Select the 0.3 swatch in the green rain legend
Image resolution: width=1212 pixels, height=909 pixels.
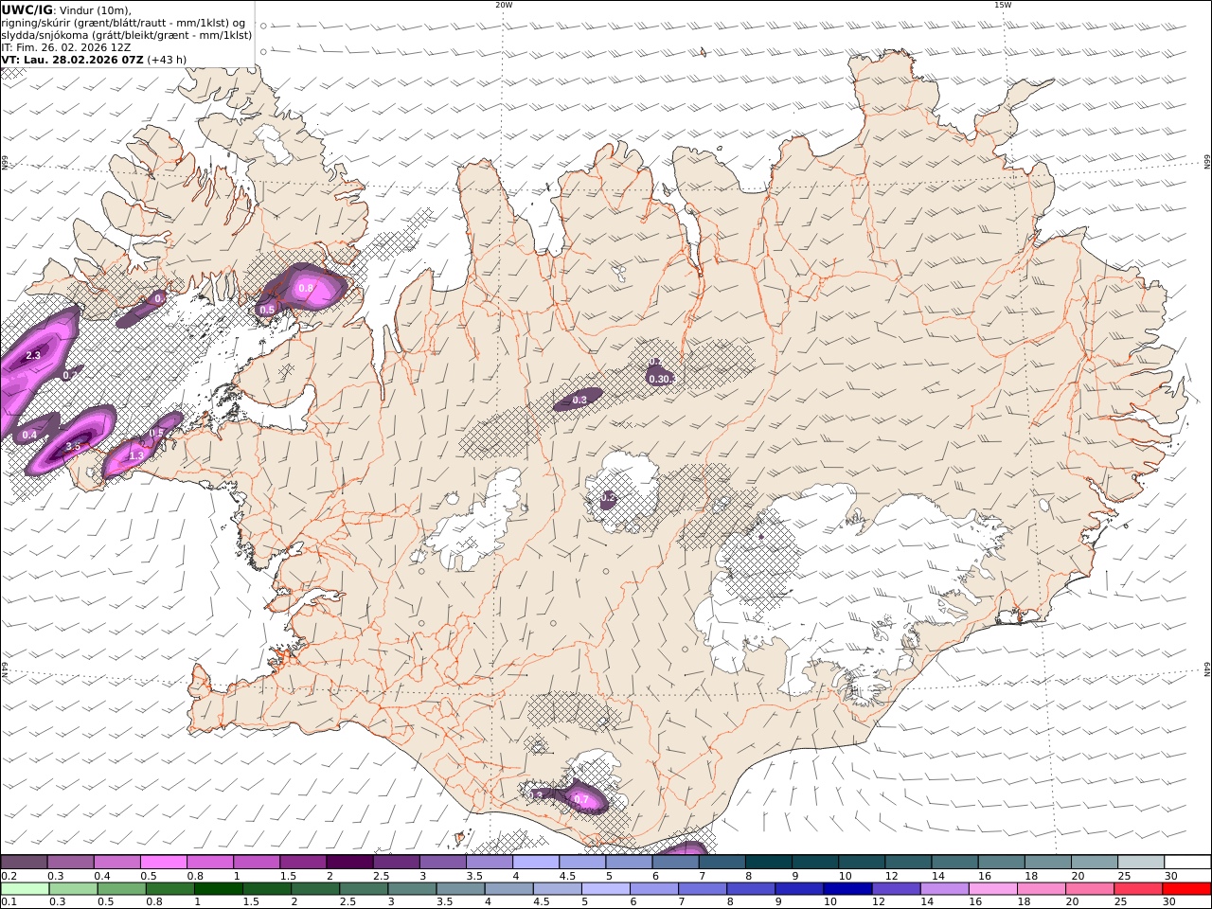point(73,888)
